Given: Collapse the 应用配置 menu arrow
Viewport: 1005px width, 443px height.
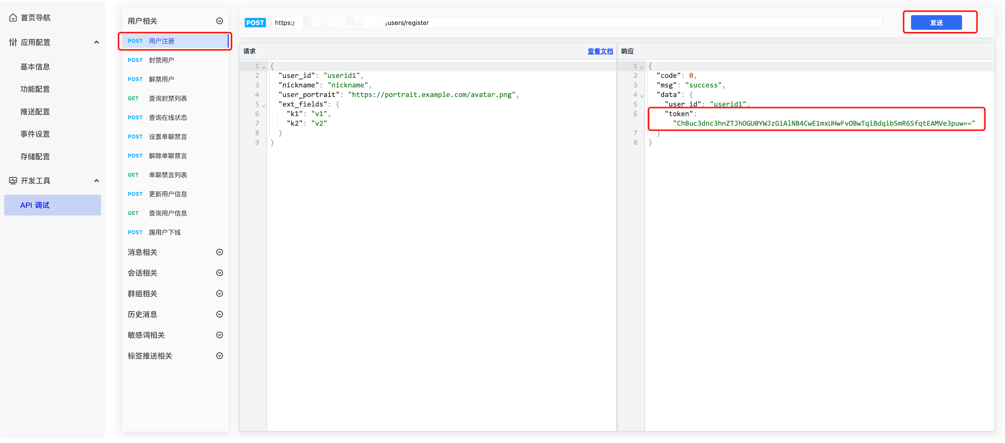Looking at the screenshot, I should tap(96, 42).
